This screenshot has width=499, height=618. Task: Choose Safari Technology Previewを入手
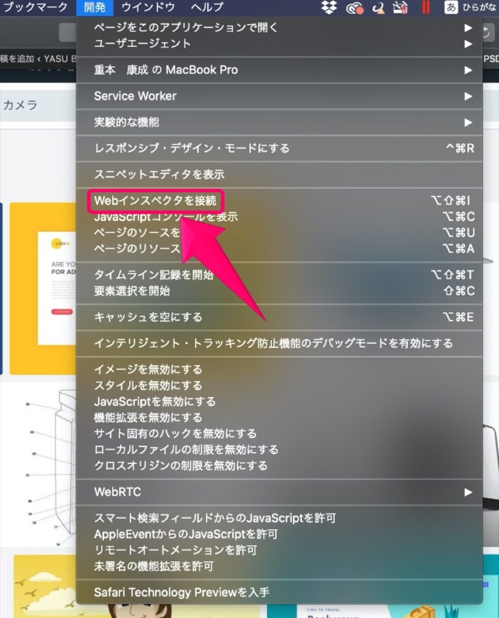(279, 593)
